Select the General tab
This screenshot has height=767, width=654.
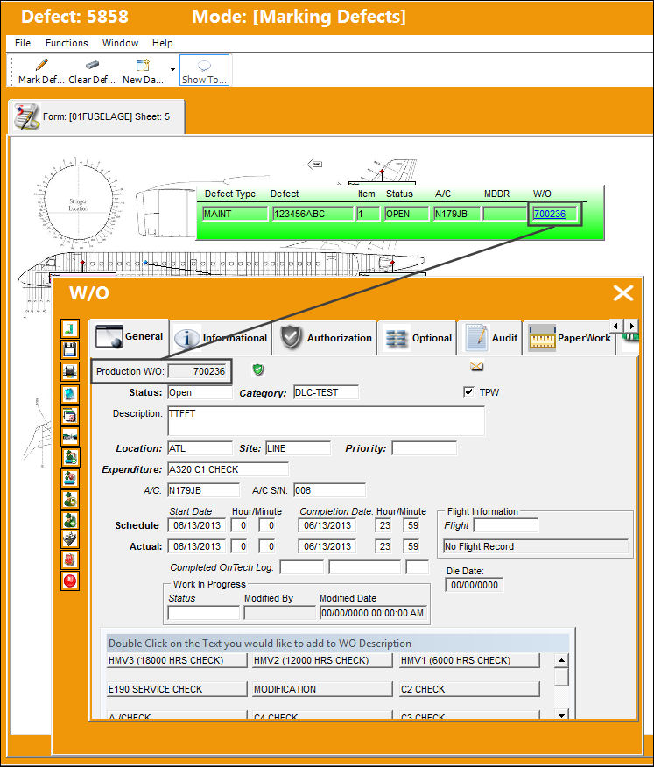(130, 336)
